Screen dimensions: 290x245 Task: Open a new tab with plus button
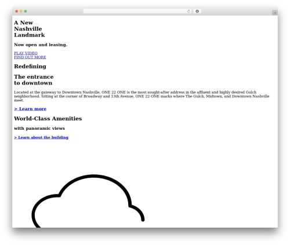(275, 13)
